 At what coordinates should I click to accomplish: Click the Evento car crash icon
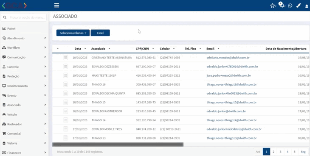point(4,95)
